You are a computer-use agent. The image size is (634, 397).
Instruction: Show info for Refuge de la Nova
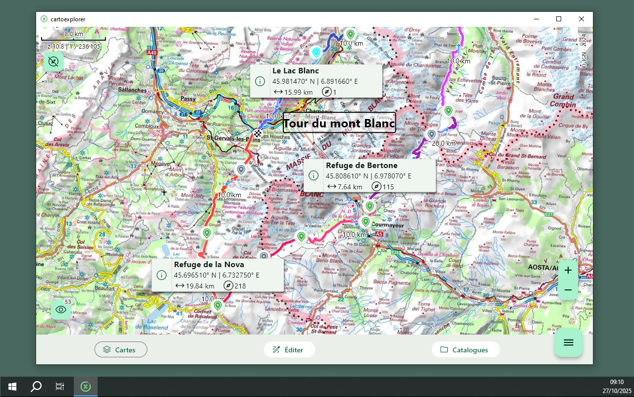[161, 275]
